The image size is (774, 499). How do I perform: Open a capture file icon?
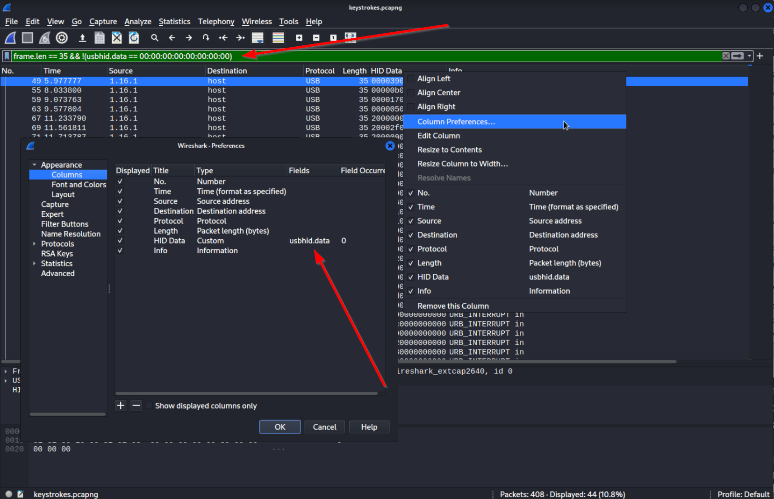(82, 38)
